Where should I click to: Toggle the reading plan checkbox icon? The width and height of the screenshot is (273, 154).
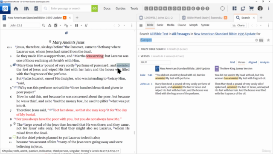56,26
